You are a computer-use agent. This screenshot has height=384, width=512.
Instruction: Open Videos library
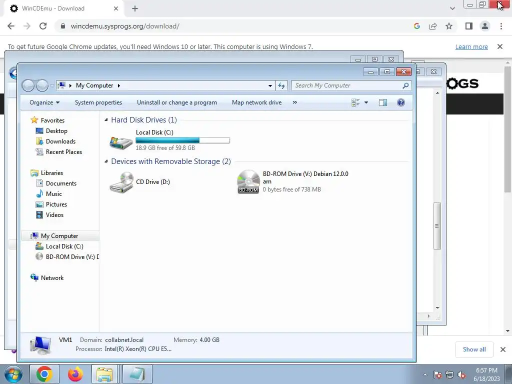click(x=54, y=215)
